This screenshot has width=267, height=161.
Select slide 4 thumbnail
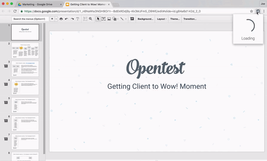click(25, 87)
